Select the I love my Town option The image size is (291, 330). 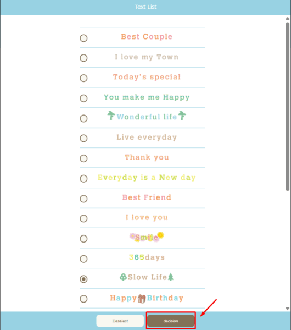pos(83,58)
